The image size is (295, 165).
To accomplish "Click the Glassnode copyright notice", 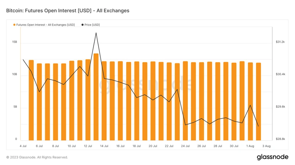I will coord(37,157).
